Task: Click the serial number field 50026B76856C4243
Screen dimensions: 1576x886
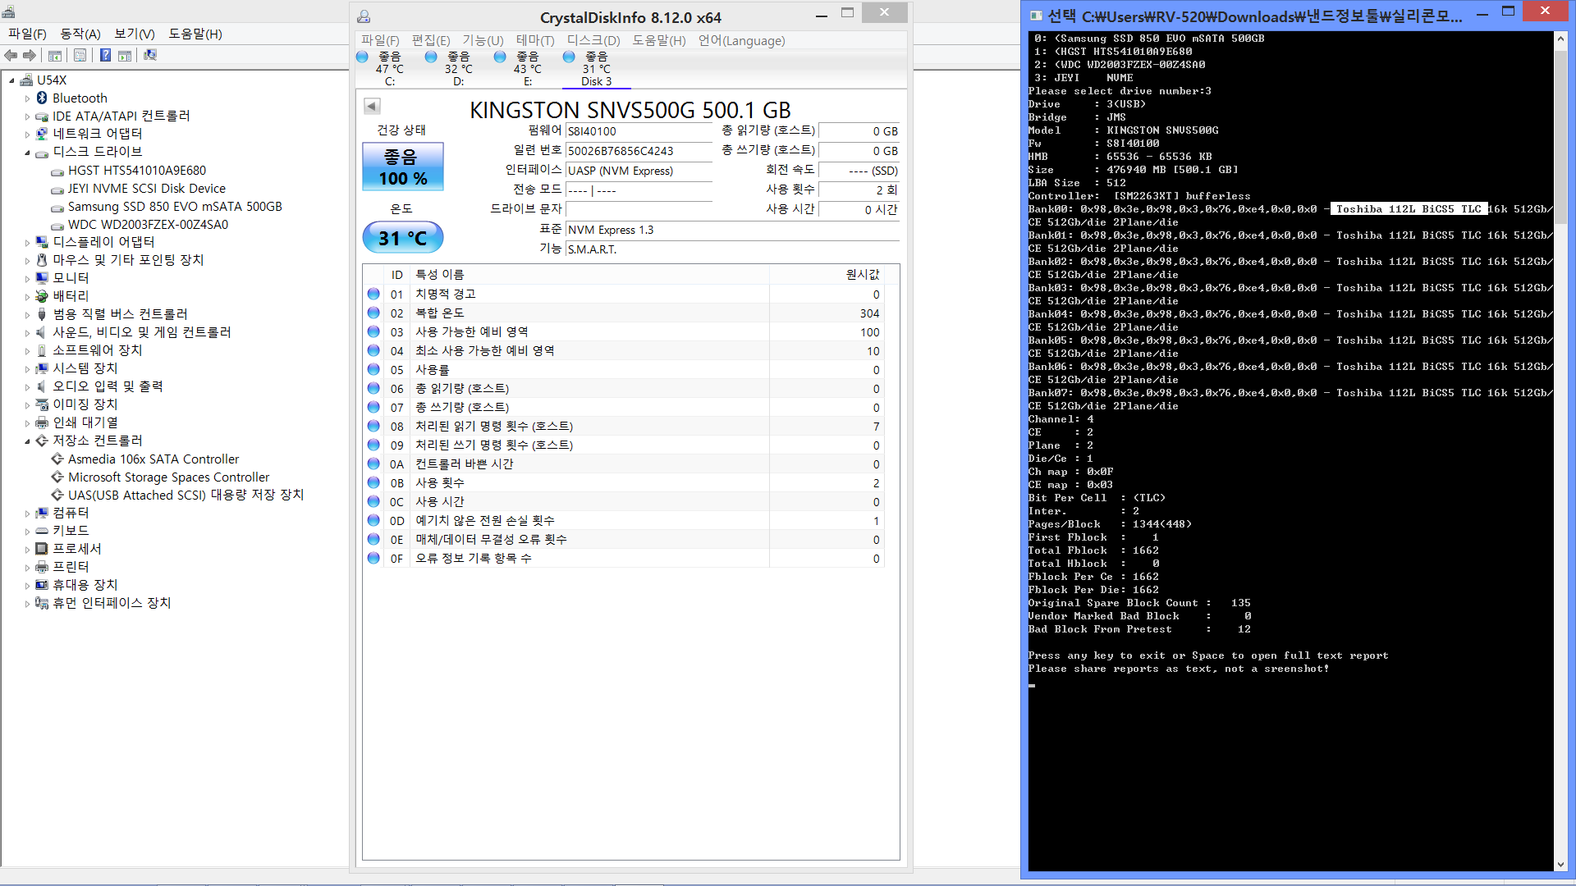Action: click(639, 151)
